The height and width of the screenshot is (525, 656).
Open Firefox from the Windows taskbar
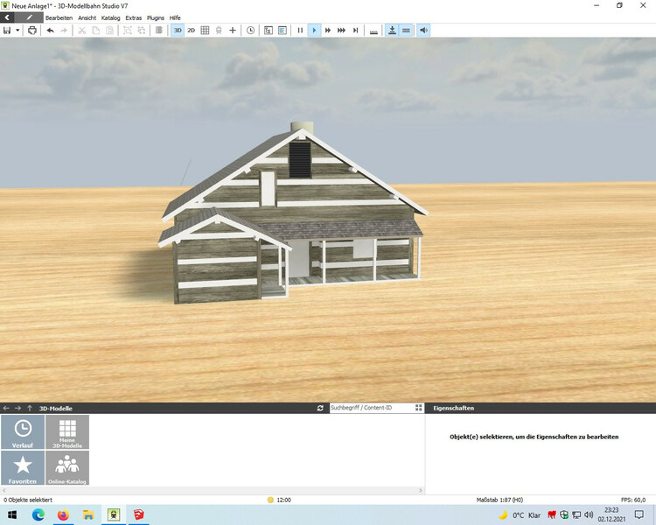(63, 514)
